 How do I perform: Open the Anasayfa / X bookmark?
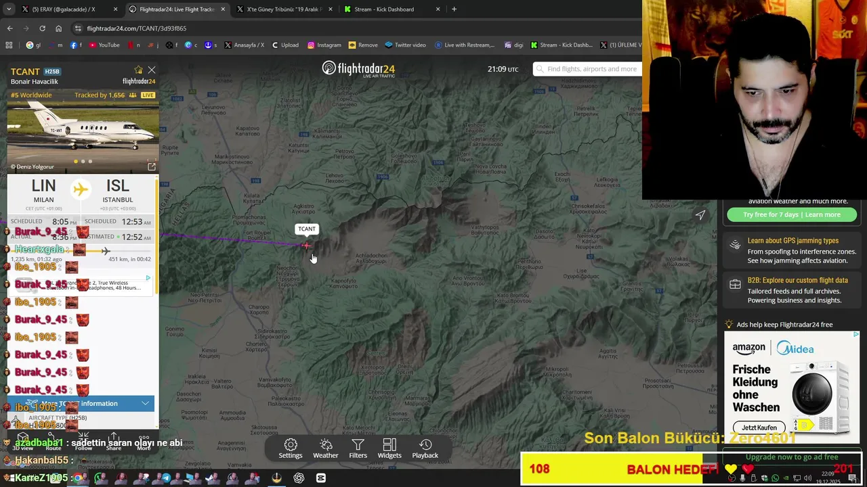244,45
